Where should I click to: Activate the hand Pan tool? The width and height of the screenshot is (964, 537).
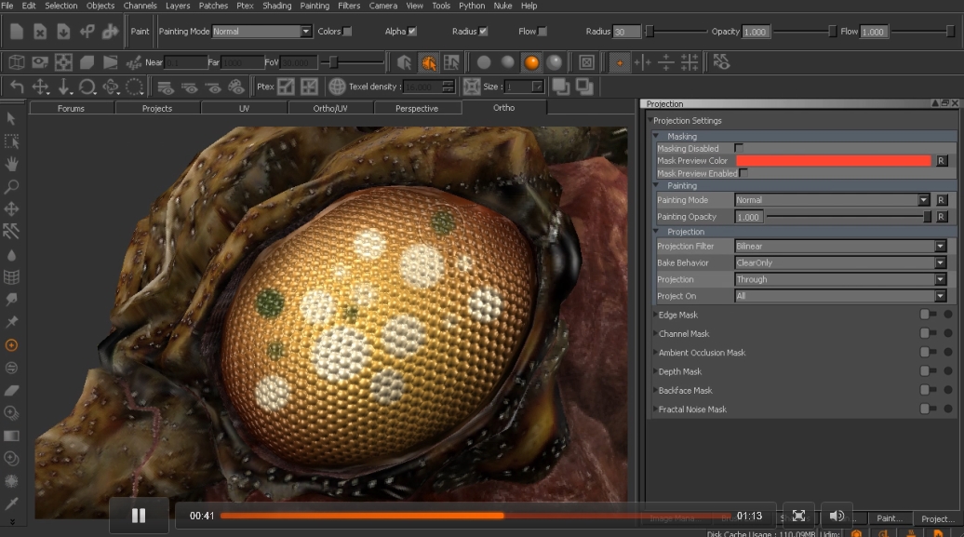[x=11, y=164]
